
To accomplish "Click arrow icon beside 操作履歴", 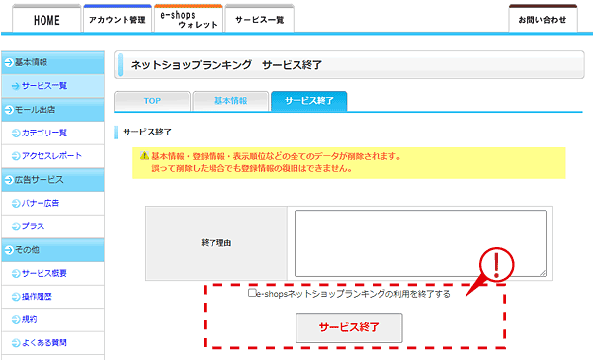I will pyautogui.click(x=16, y=297).
